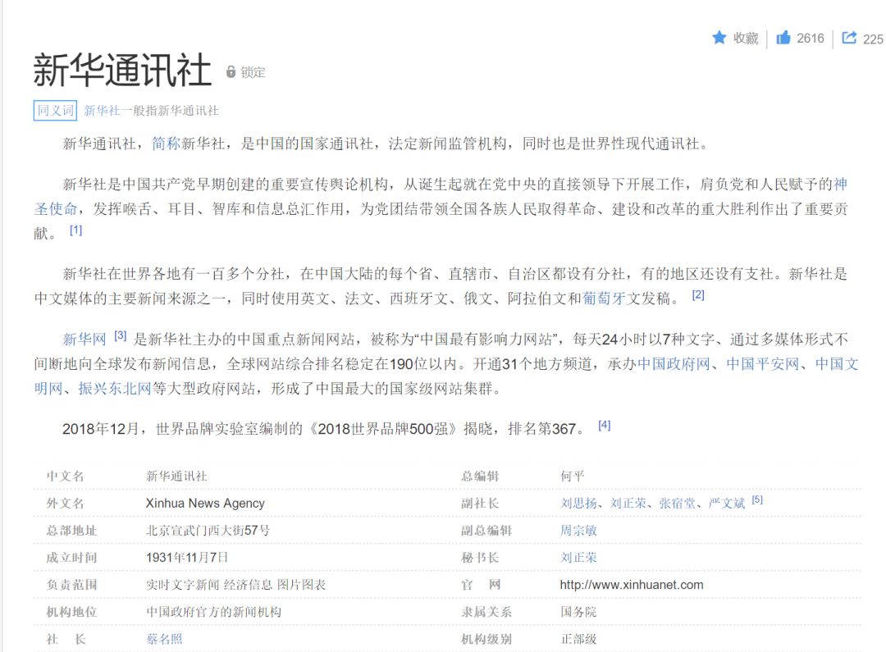This screenshot has width=886, height=652.
Task: Click the 2616 like count
Action: click(811, 39)
